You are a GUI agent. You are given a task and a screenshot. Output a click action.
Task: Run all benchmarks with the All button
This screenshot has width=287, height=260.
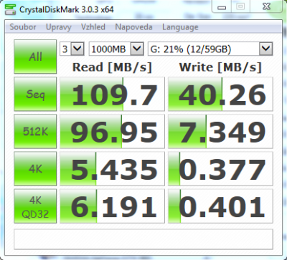pyautogui.click(x=35, y=57)
